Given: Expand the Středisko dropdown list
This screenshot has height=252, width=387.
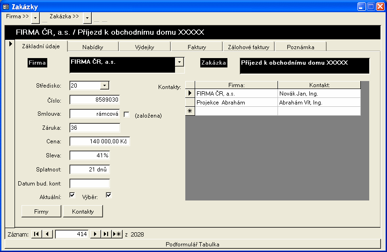Looking at the screenshot, I should click(x=104, y=85).
